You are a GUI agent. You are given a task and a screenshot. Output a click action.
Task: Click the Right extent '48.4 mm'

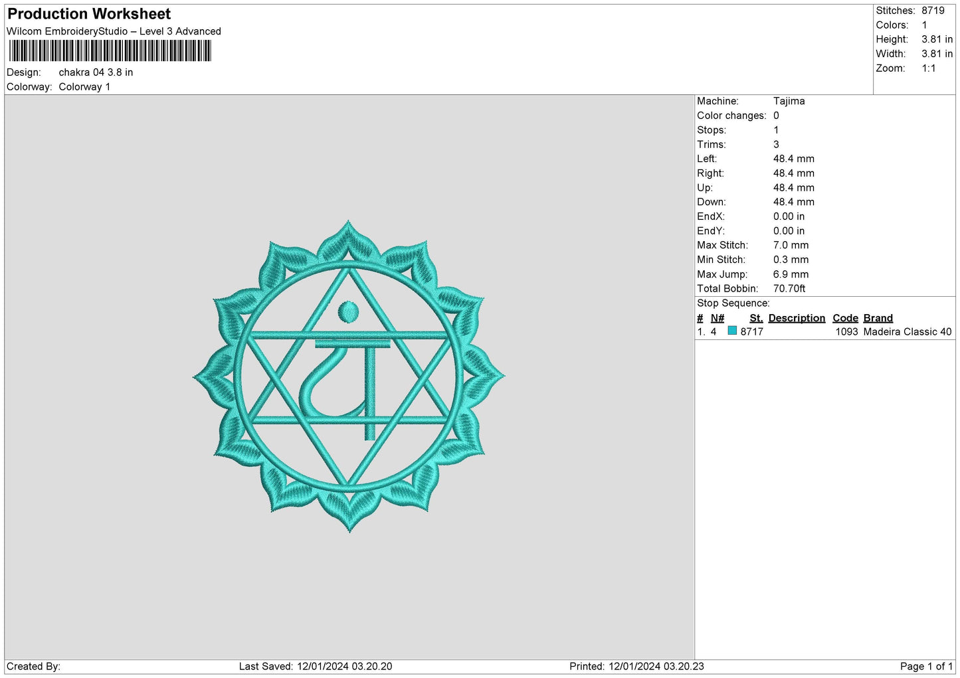(793, 173)
